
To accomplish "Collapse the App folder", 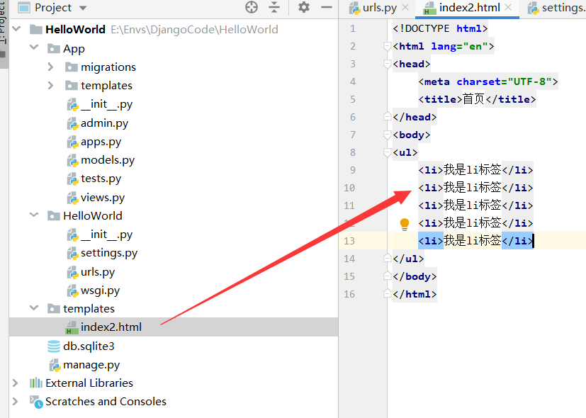I will pos(34,47).
